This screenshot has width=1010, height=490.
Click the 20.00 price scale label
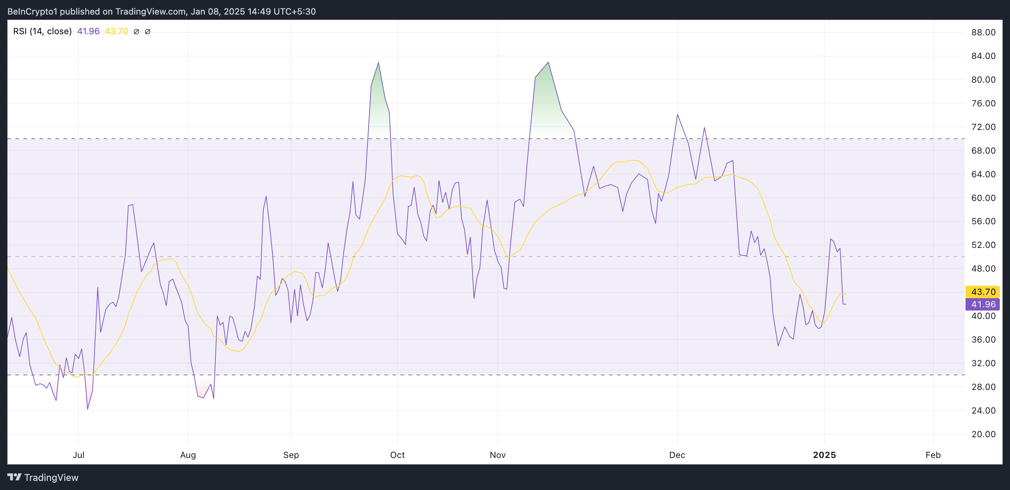coord(983,434)
